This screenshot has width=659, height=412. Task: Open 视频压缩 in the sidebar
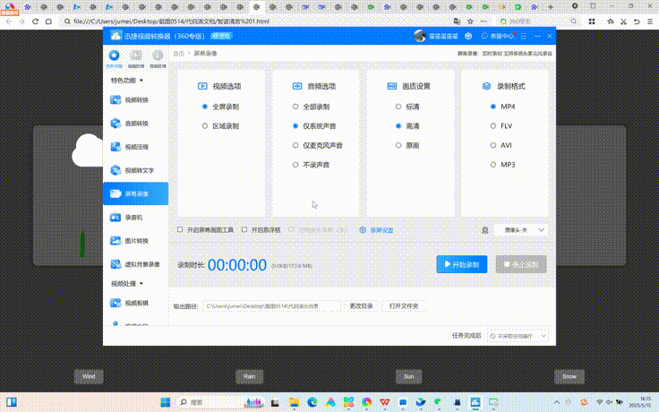pyautogui.click(x=135, y=147)
